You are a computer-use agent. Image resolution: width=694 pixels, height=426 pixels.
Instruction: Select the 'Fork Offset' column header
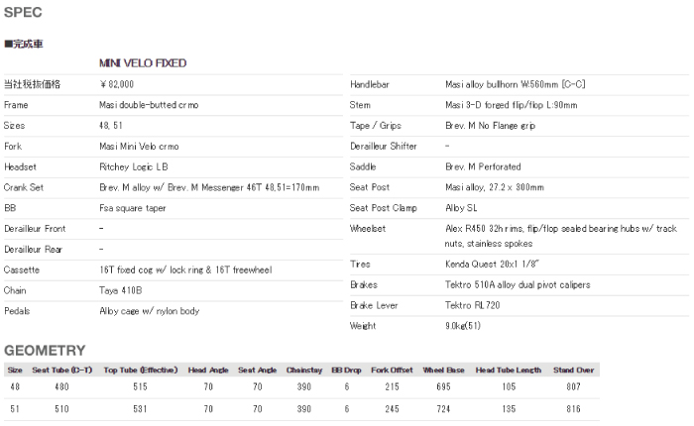point(392,371)
